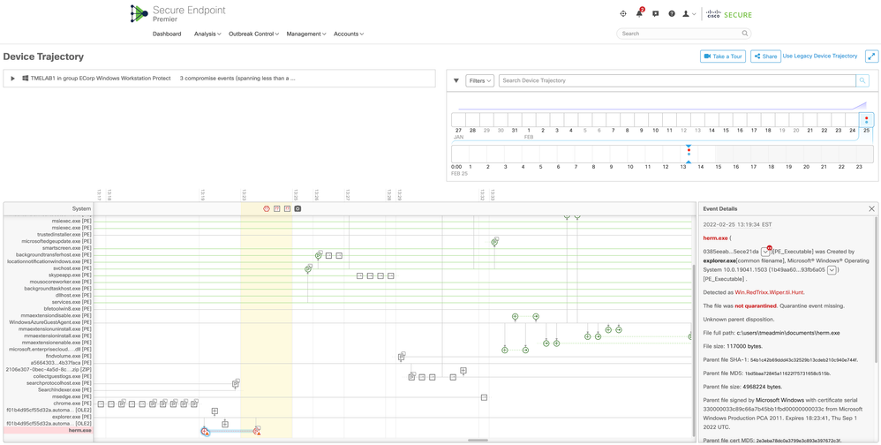Expand Device Trajectory to full screen
The image size is (881, 445).
pyautogui.click(x=872, y=57)
